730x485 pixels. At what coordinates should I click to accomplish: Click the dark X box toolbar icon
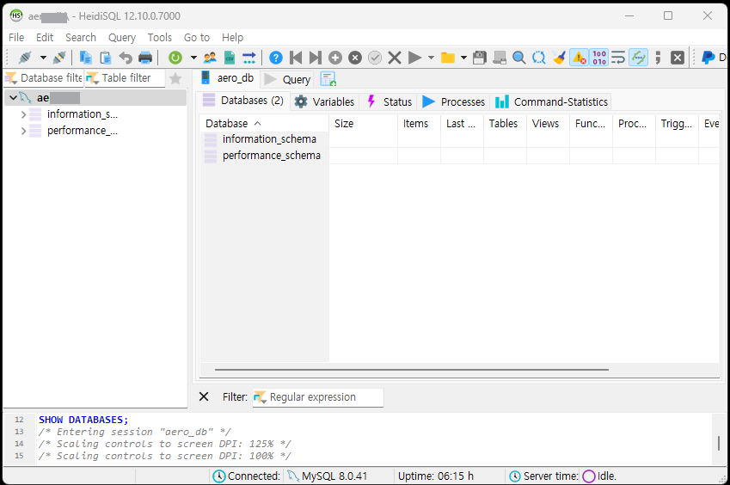pos(678,58)
